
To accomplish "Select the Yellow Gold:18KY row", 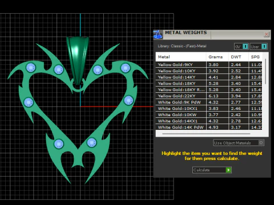I will click(x=209, y=83).
